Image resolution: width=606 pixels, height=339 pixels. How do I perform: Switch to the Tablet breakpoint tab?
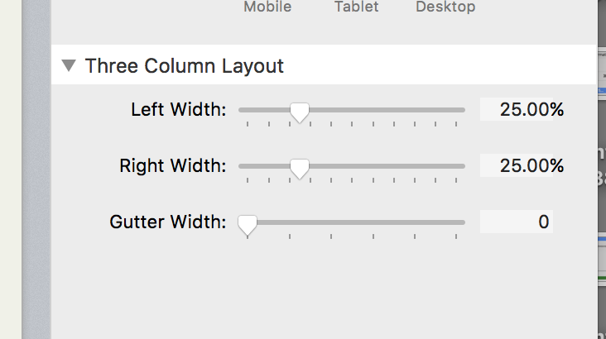click(x=356, y=7)
